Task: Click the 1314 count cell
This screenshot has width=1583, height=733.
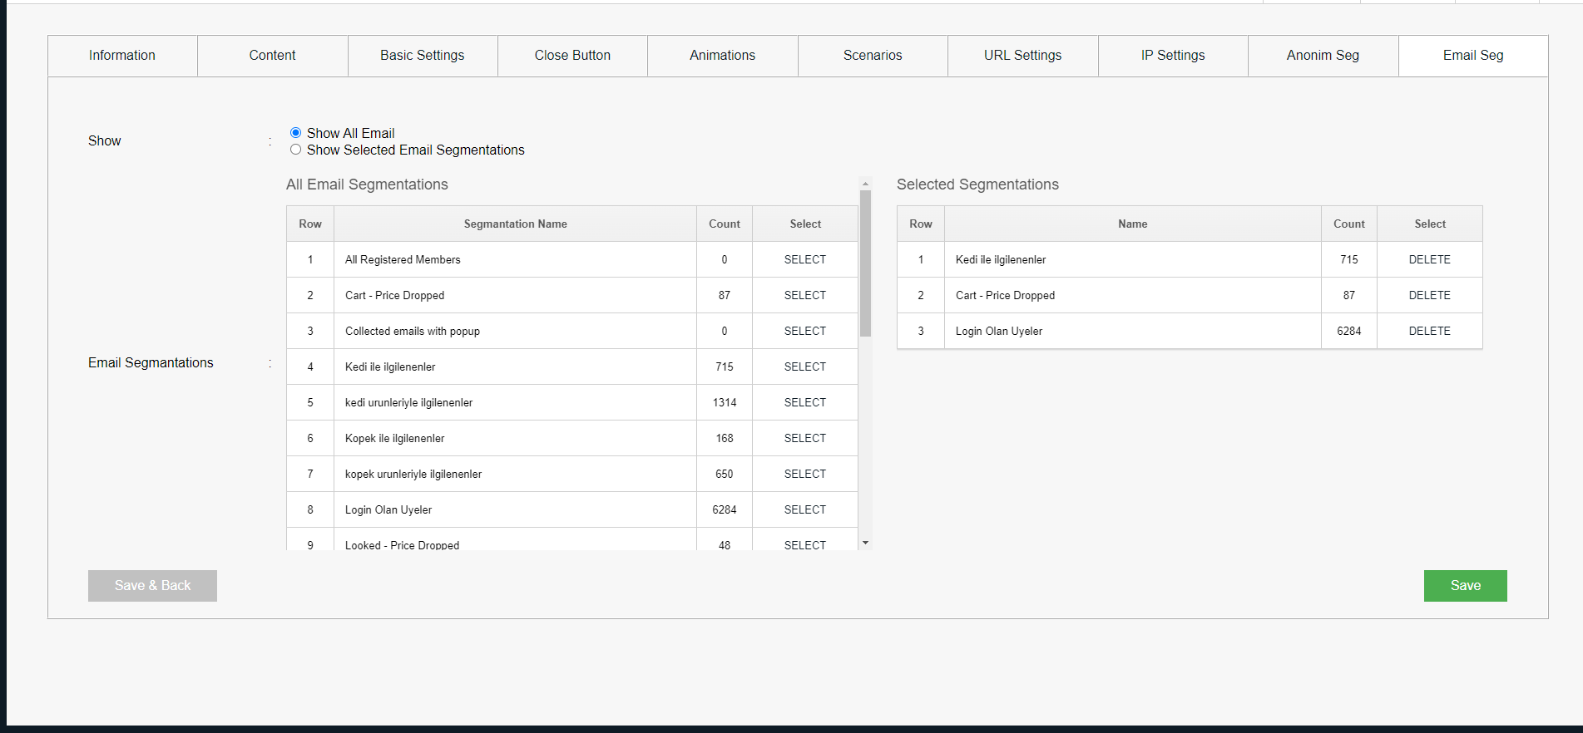Action: coord(725,402)
